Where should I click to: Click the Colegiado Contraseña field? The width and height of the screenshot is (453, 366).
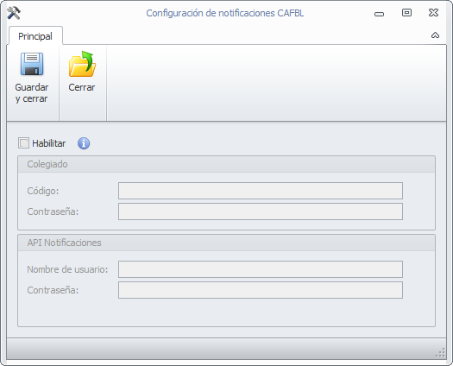(x=261, y=211)
